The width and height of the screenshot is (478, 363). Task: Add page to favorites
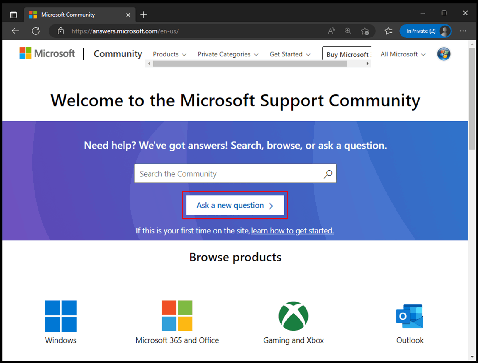pyautogui.click(x=365, y=31)
